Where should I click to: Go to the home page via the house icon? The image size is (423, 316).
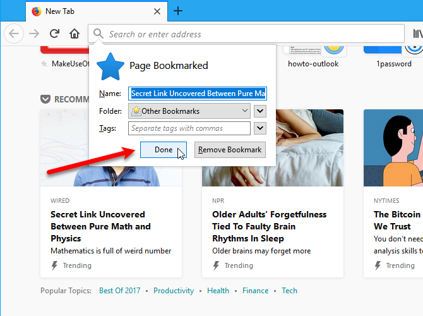point(74,33)
